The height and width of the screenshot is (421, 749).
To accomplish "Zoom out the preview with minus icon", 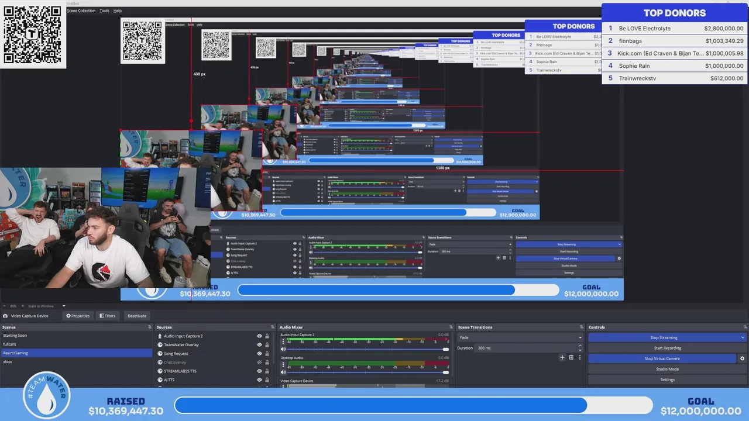I will [4, 306].
